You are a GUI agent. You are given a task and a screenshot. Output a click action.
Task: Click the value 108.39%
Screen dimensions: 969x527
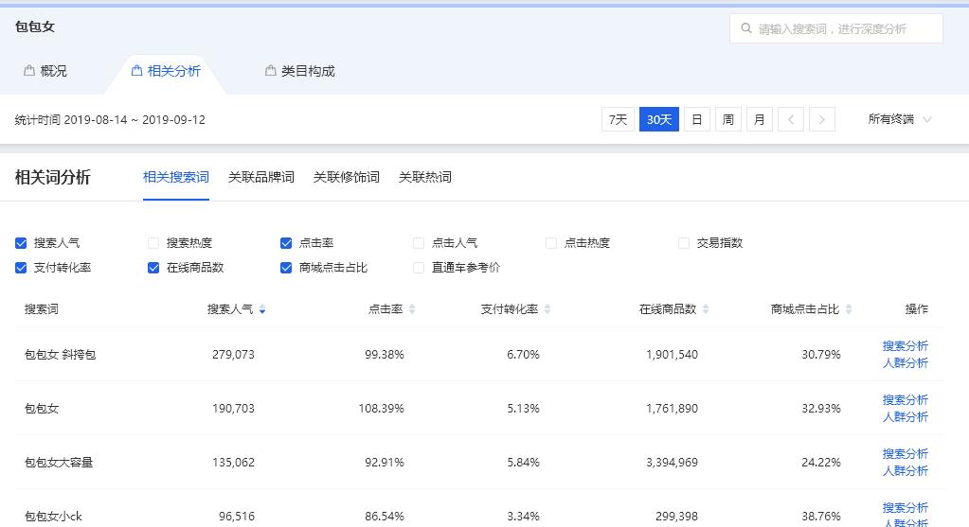coord(382,409)
